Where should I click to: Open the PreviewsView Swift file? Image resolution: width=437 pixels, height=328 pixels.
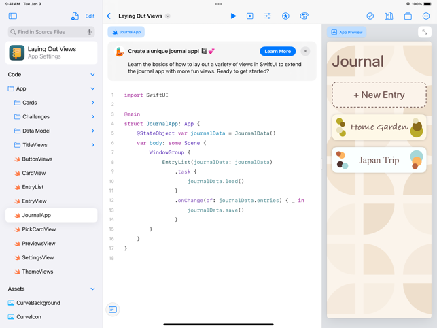[51, 244]
